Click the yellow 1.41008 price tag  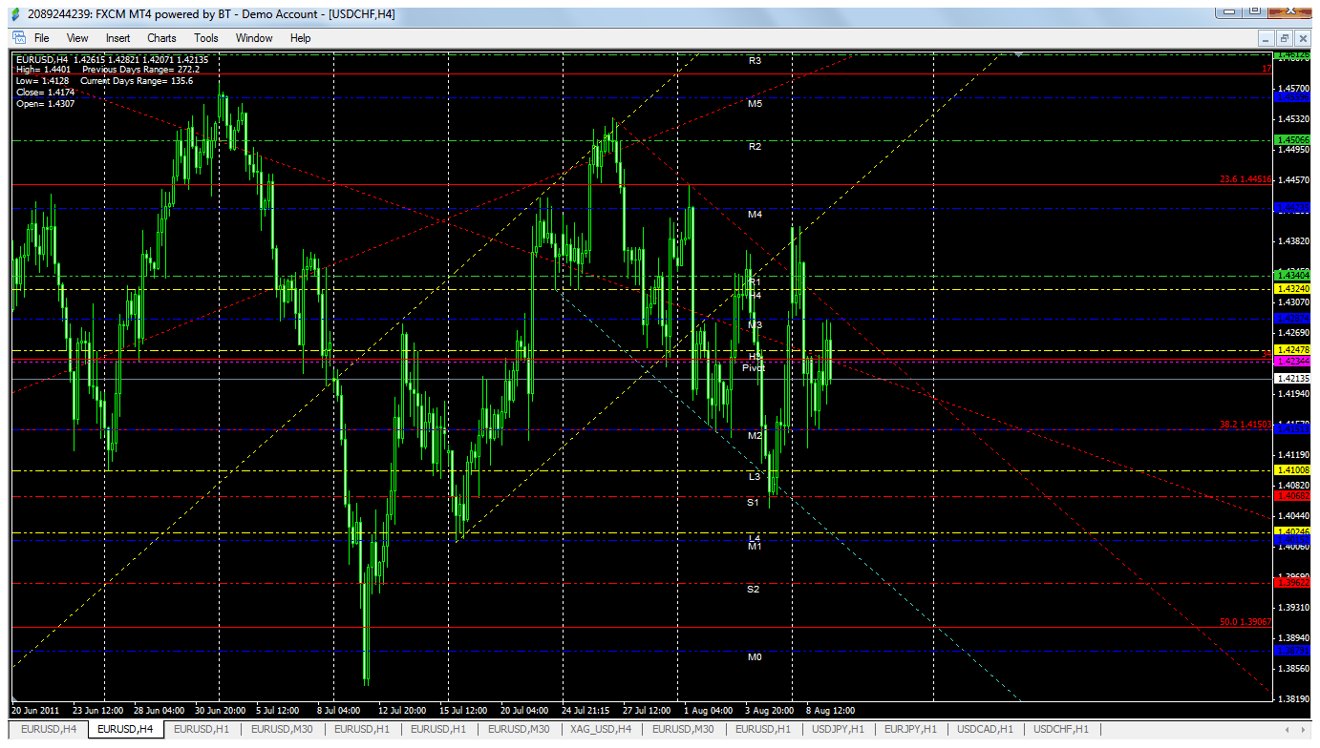pyautogui.click(x=1292, y=470)
